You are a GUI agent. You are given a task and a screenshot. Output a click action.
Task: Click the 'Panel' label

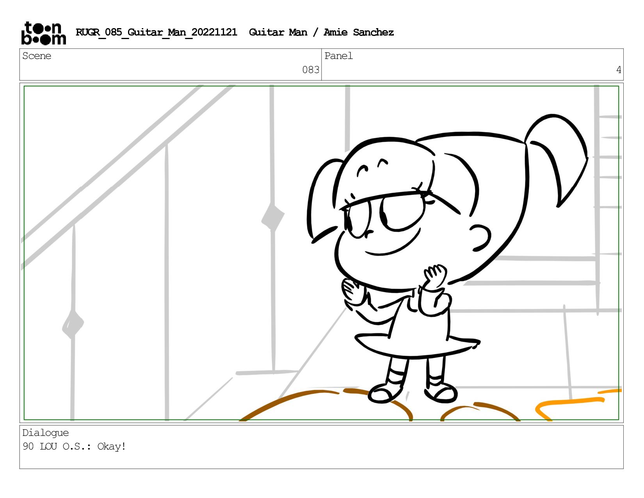(x=338, y=56)
